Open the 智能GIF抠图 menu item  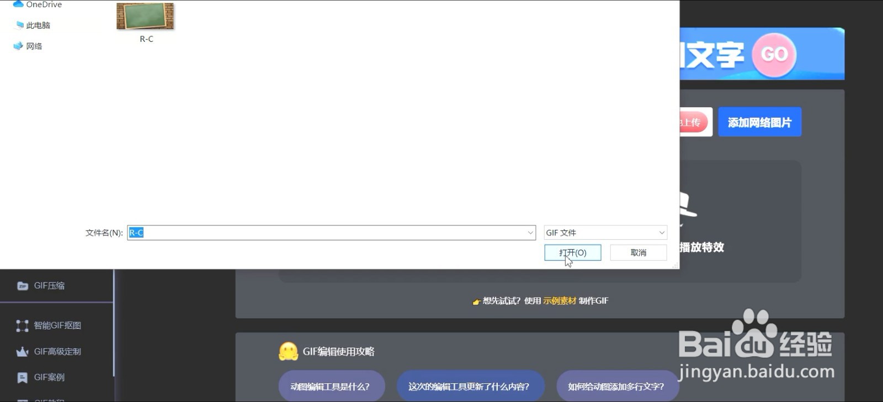(x=56, y=325)
